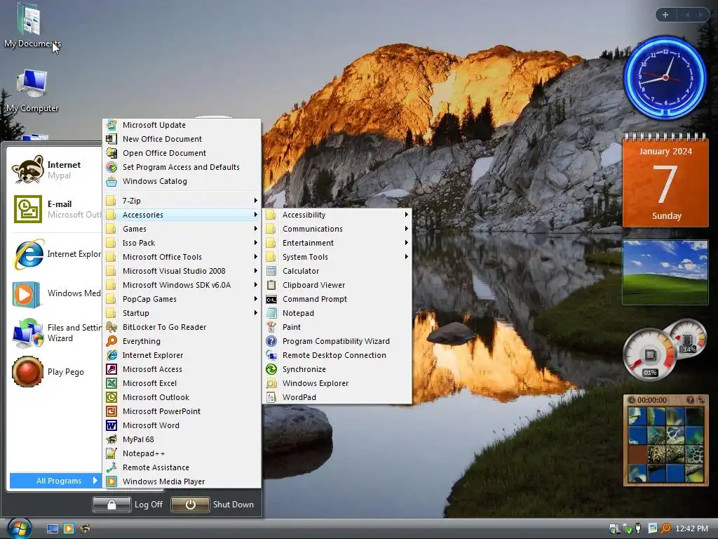Launch Microsoft PowerPoint
The width and height of the screenshot is (718, 539).
[182, 411]
